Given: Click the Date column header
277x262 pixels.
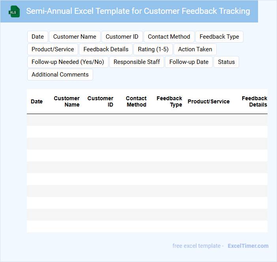Looking at the screenshot, I should [x=37, y=101].
